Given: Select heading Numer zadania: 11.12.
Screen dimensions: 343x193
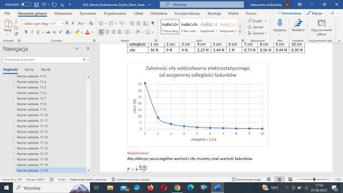Looking at the screenshot, I should pyautogui.click(x=32, y=126).
